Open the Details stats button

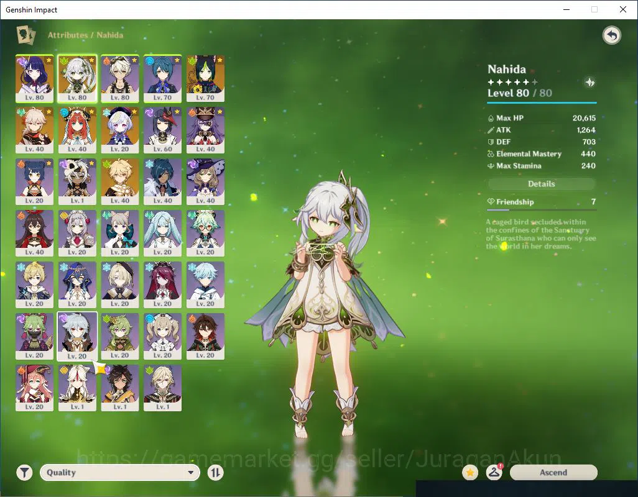click(x=542, y=184)
